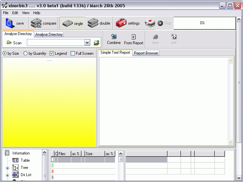243x182 pixels.
Task: Click the From Report label
Action: point(134,43)
